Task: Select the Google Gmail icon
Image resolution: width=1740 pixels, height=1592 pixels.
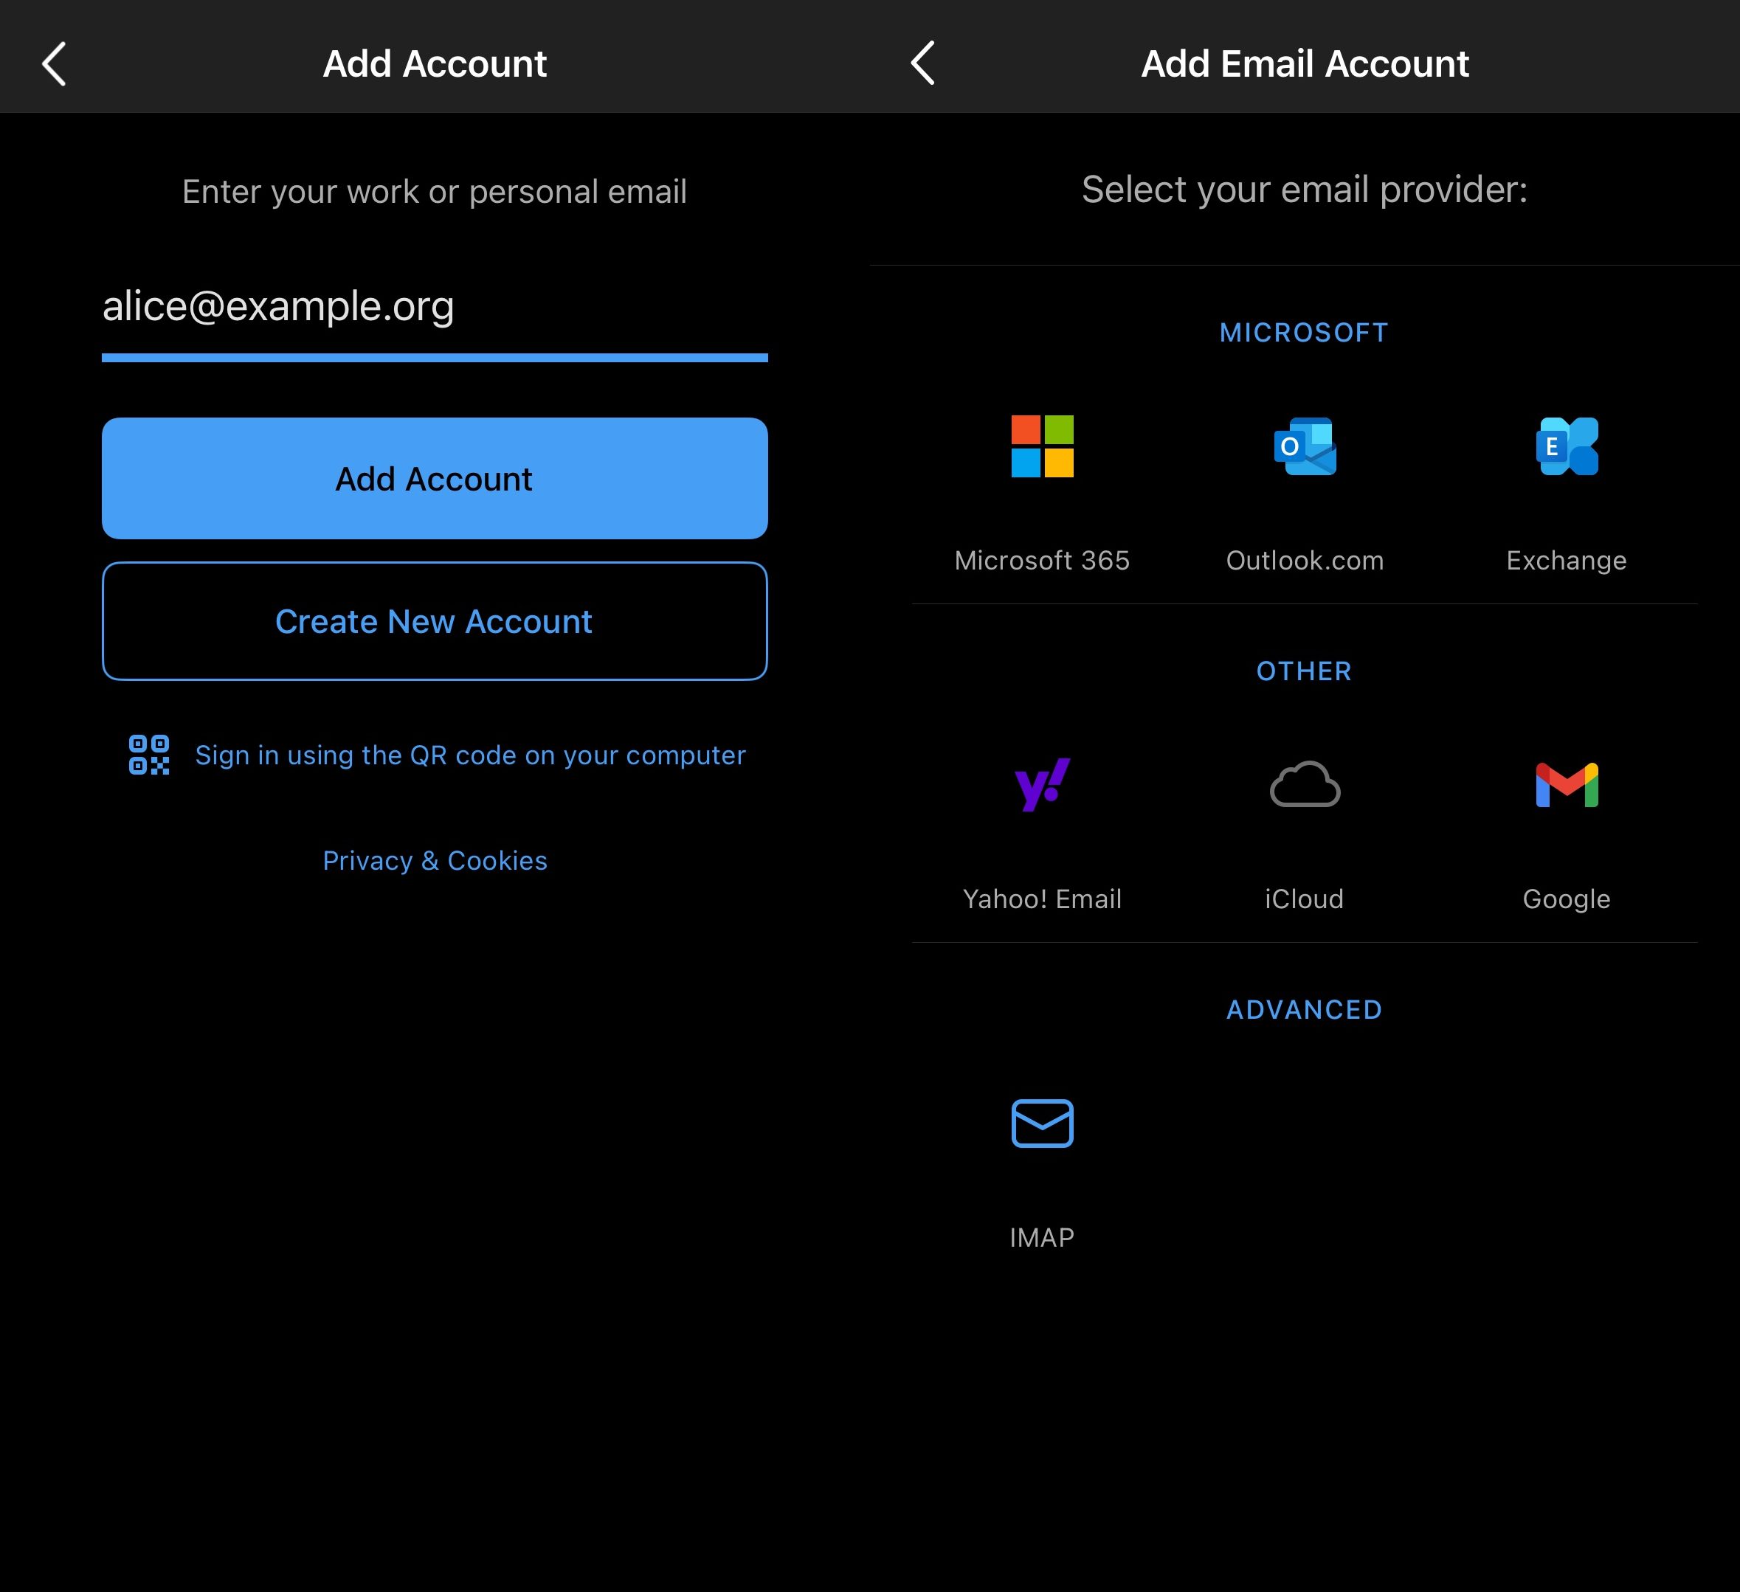Action: coord(1567,784)
